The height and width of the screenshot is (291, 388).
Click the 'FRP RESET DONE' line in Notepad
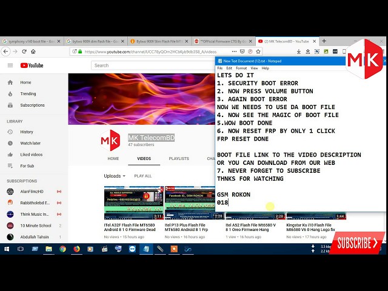click(x=242, y=139)
